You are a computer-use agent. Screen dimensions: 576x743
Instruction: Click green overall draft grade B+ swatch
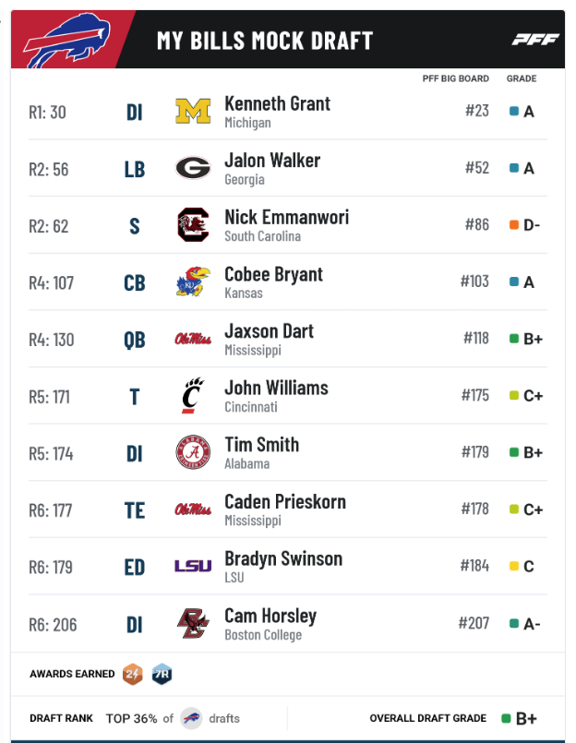click(507, 718)
